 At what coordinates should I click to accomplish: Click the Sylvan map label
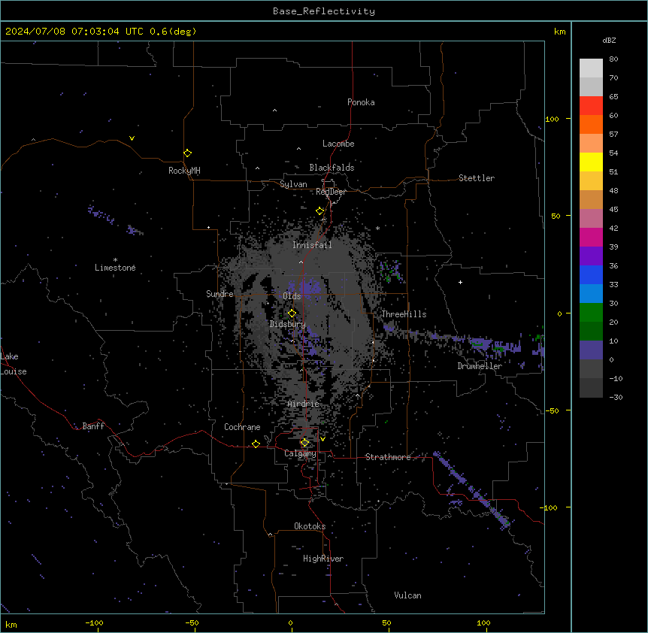[293, 184]
